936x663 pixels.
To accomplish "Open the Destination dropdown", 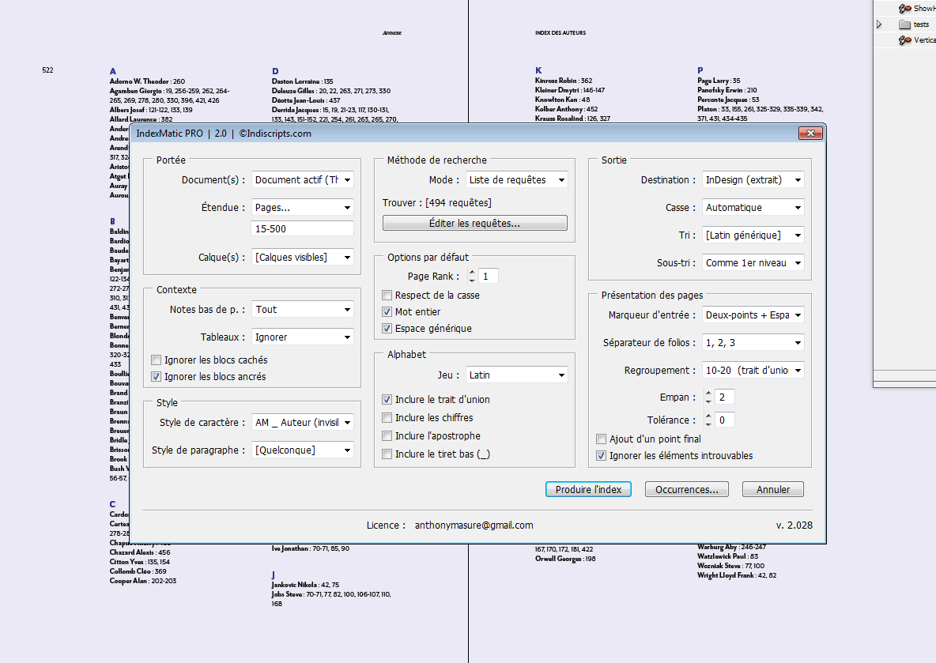I will (x=753, y=180).
